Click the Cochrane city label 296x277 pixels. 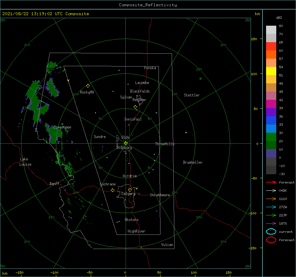coord(108,184)
